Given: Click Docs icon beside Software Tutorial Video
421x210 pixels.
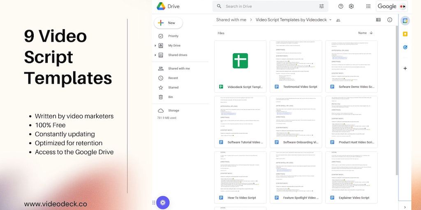Looking at the screenshot, I should (x=221, y=142).
